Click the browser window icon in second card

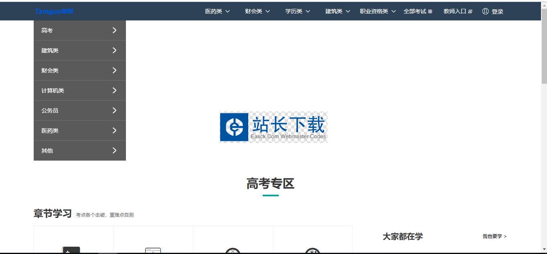[x=153, y=250]
